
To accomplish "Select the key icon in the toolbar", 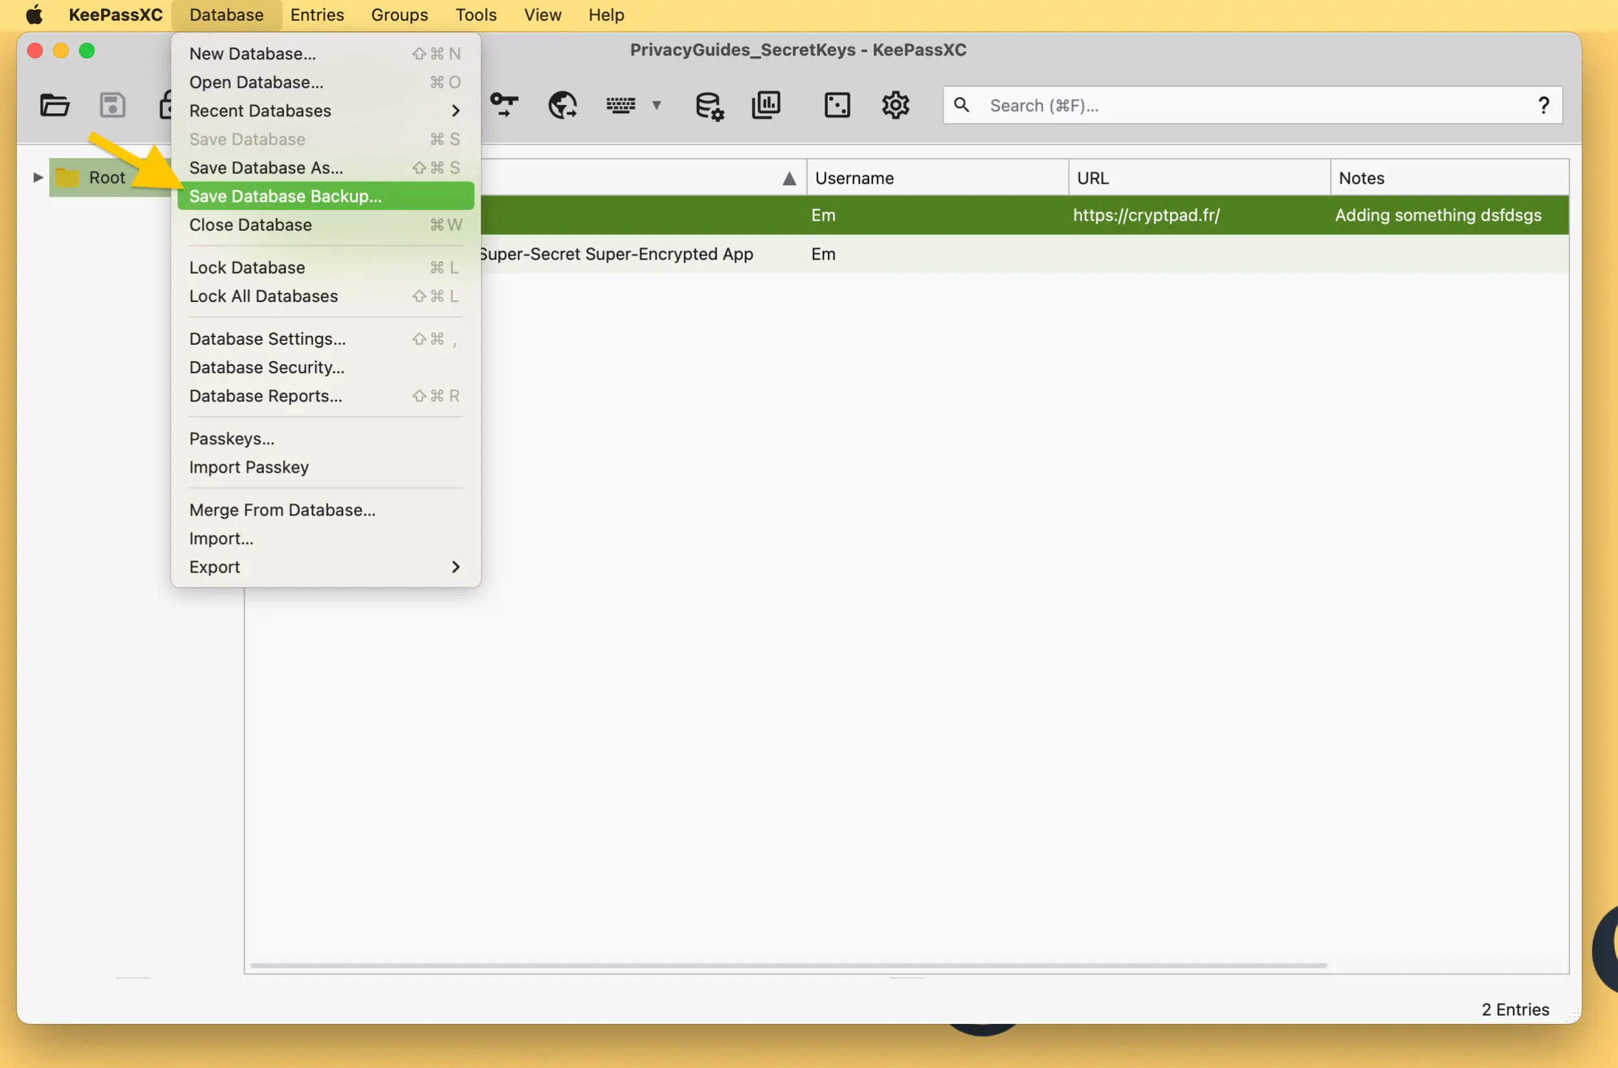I will [x=505, y=105].
